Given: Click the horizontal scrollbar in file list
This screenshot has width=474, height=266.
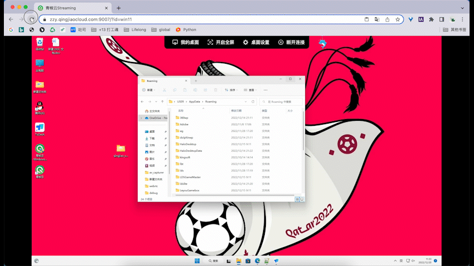Looking at the screenshot, I should (234, 195).
